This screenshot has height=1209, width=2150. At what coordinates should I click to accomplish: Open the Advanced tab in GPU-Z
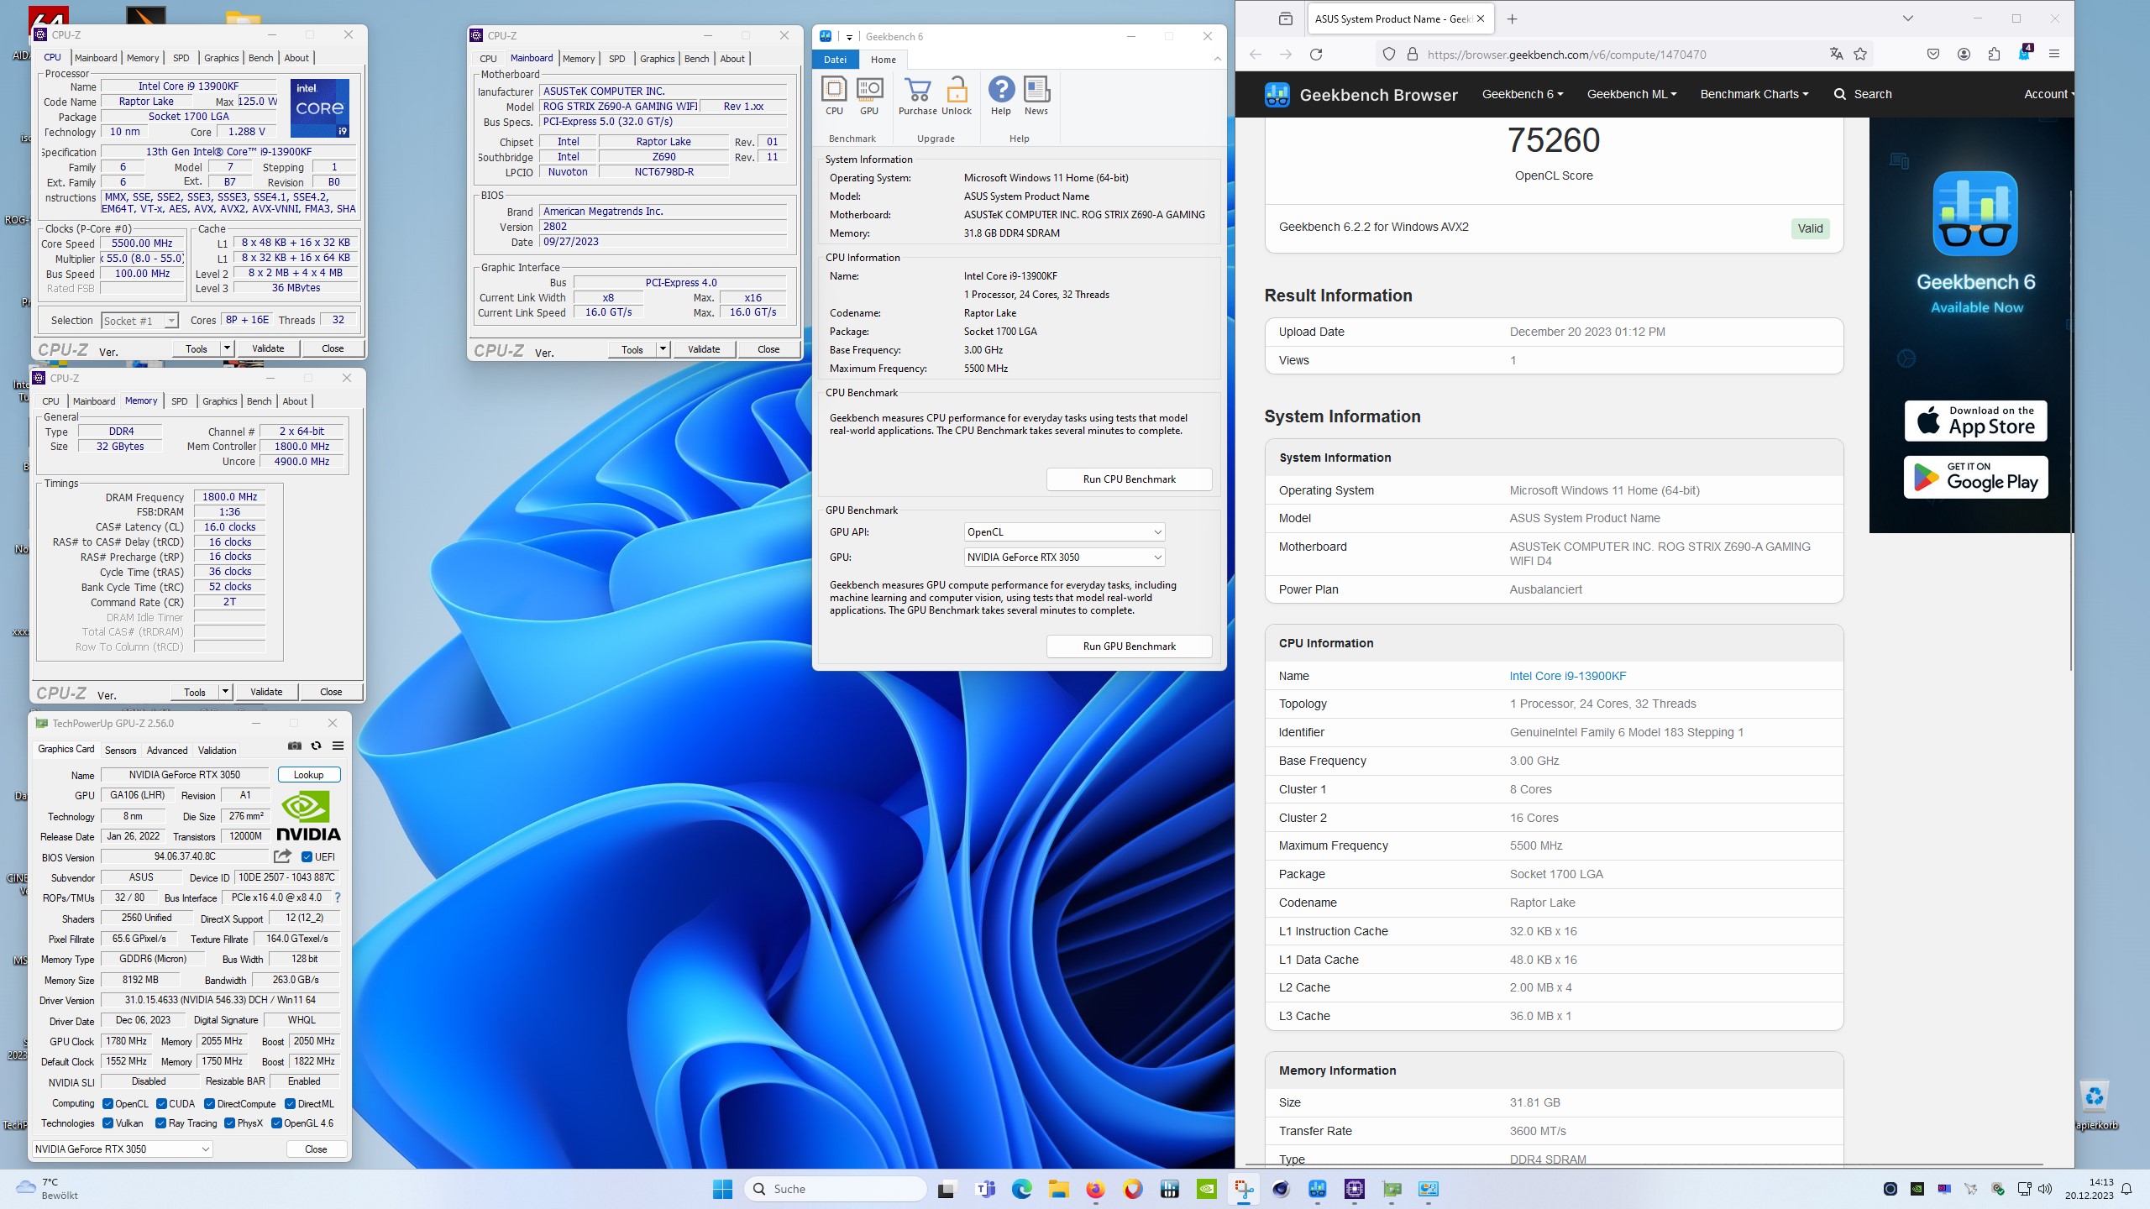tap(167, 751)
